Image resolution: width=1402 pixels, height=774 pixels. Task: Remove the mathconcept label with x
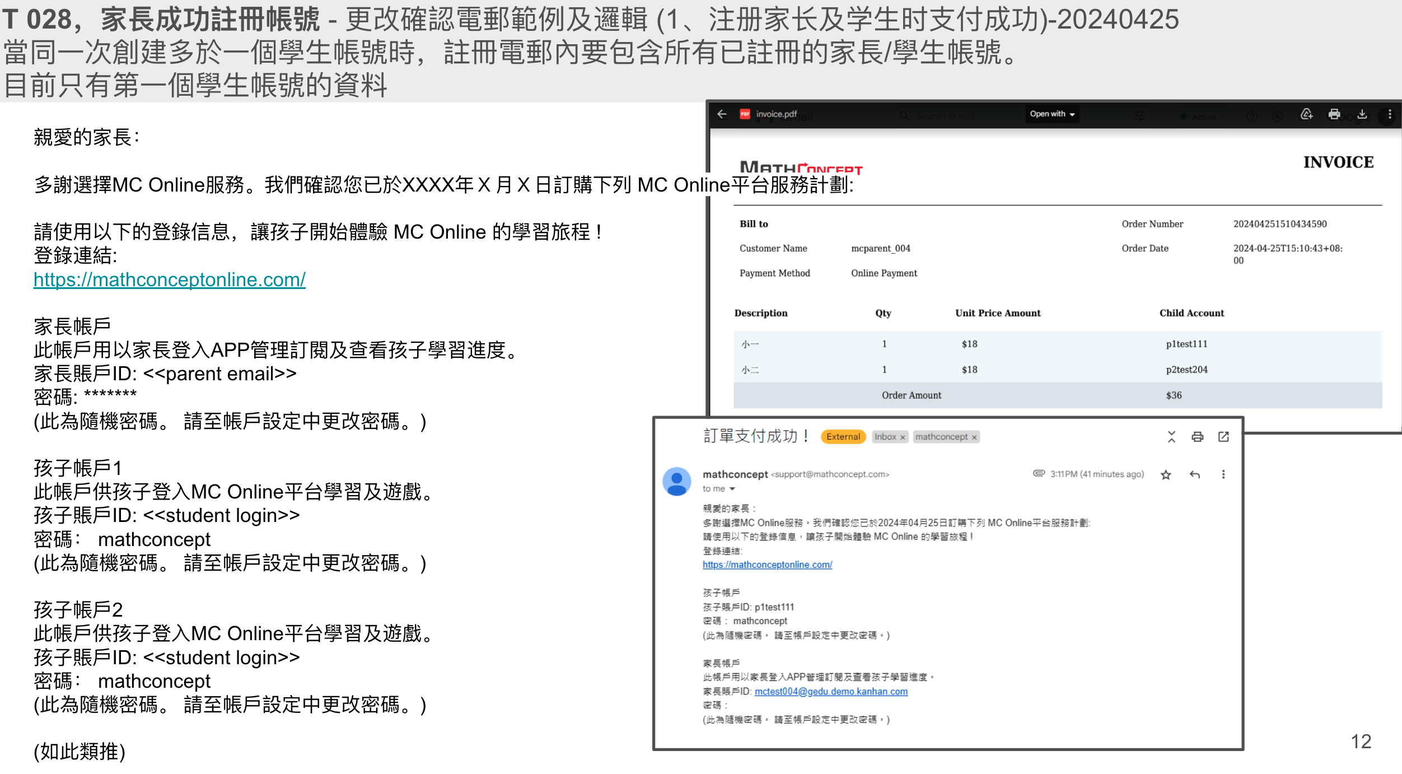point(974,437)
